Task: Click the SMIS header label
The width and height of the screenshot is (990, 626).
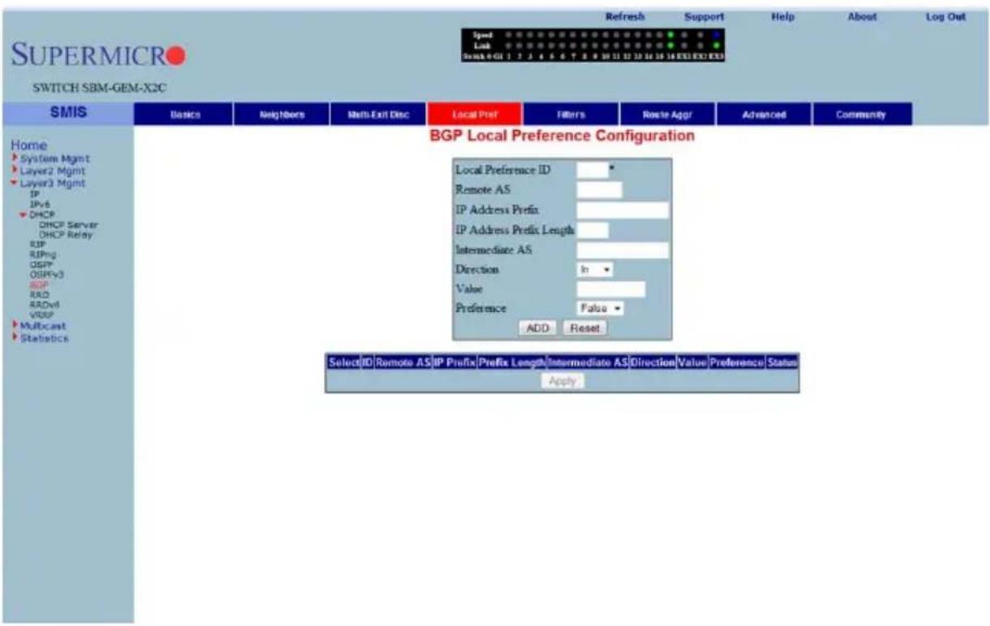Action: click(x=67, y=115)
